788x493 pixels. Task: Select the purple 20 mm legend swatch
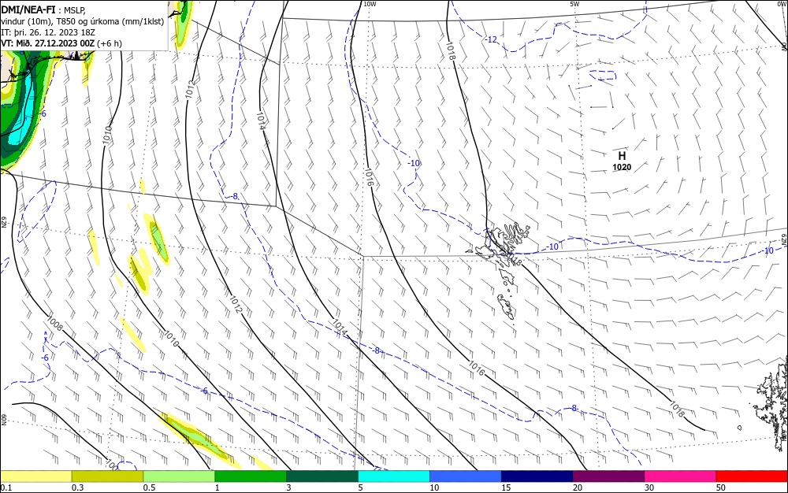point(608,476)
